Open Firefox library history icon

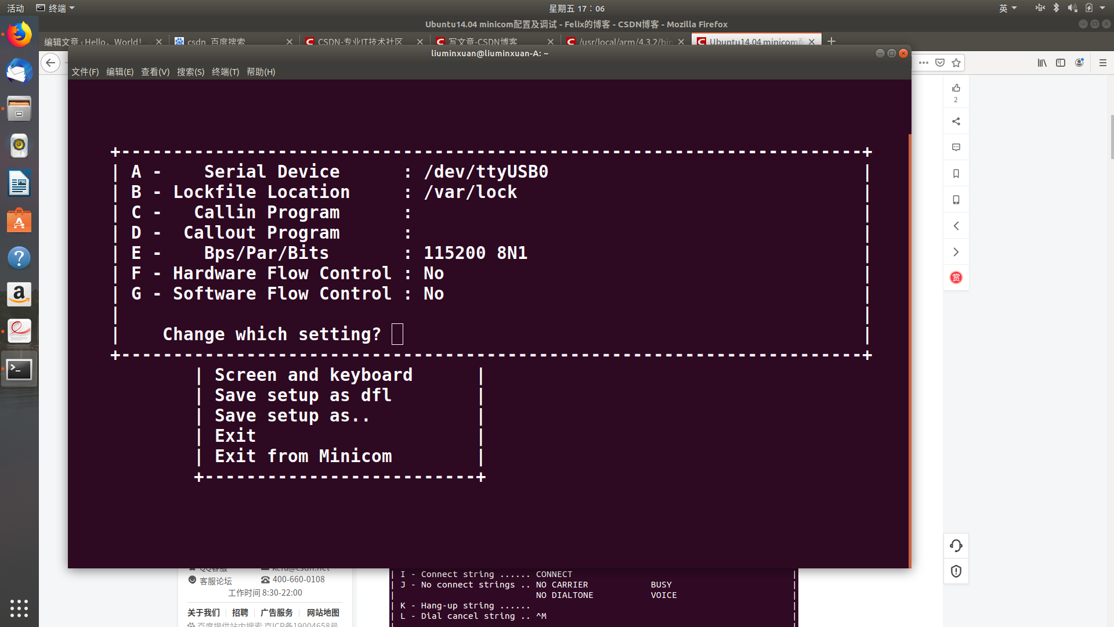click(x=1042, y=63)
